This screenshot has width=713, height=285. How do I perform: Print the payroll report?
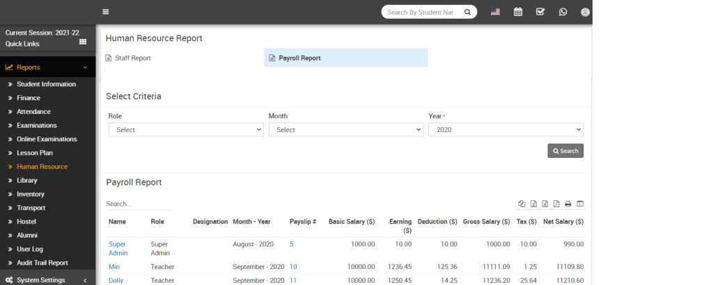point(568,204)
